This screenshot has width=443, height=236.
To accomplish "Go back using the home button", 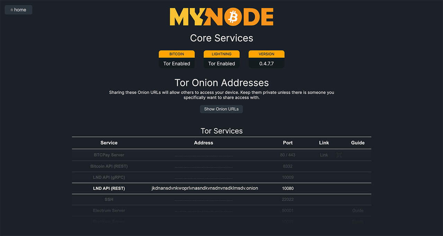I will click(18, 10).
